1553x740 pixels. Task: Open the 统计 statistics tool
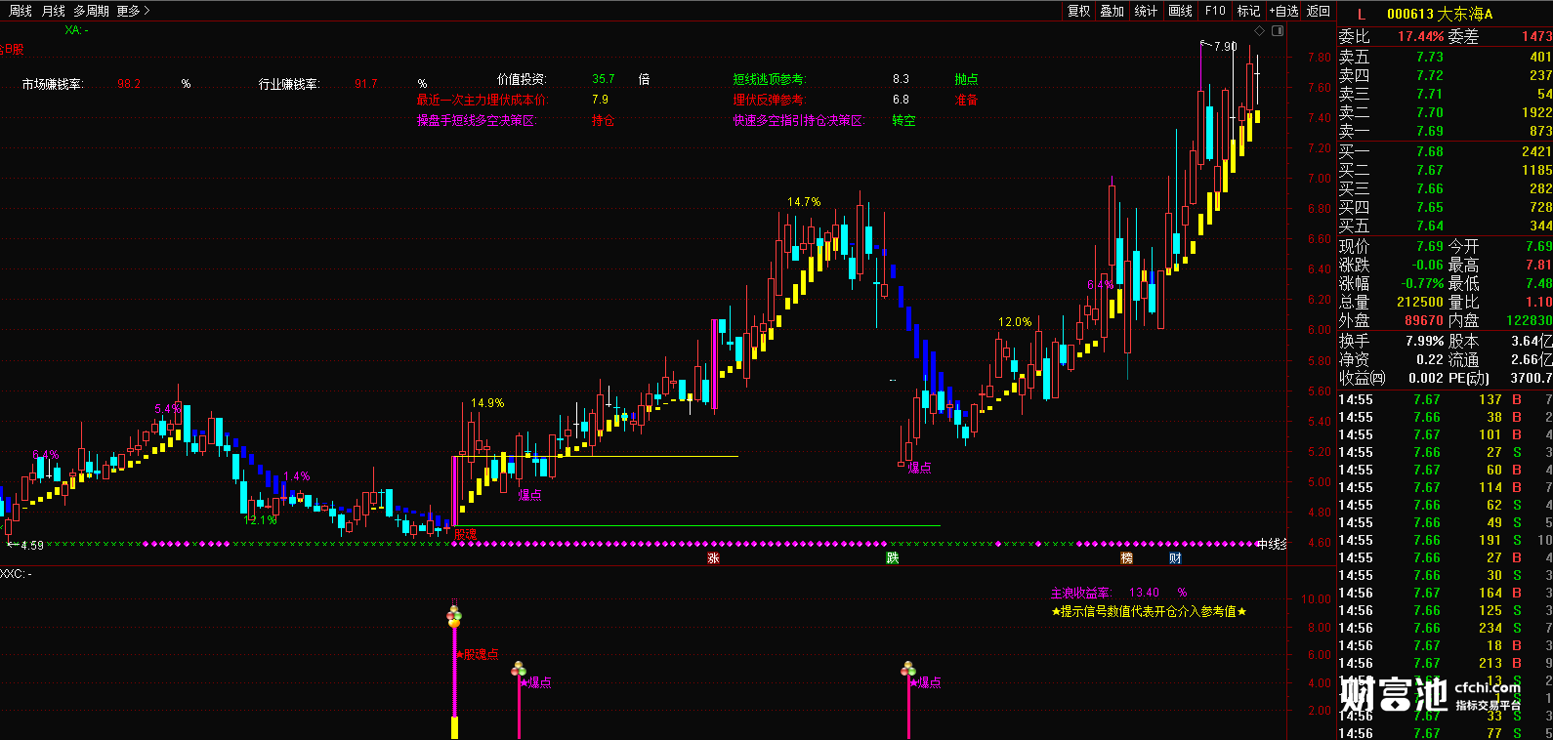[1146, 11]
